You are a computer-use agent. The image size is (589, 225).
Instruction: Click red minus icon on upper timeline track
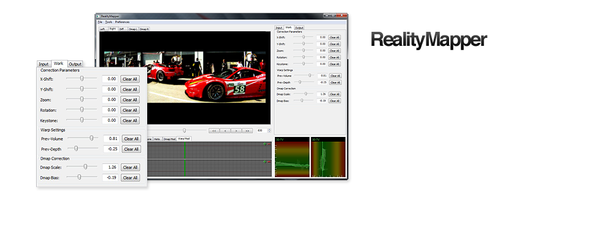point(269,144)
